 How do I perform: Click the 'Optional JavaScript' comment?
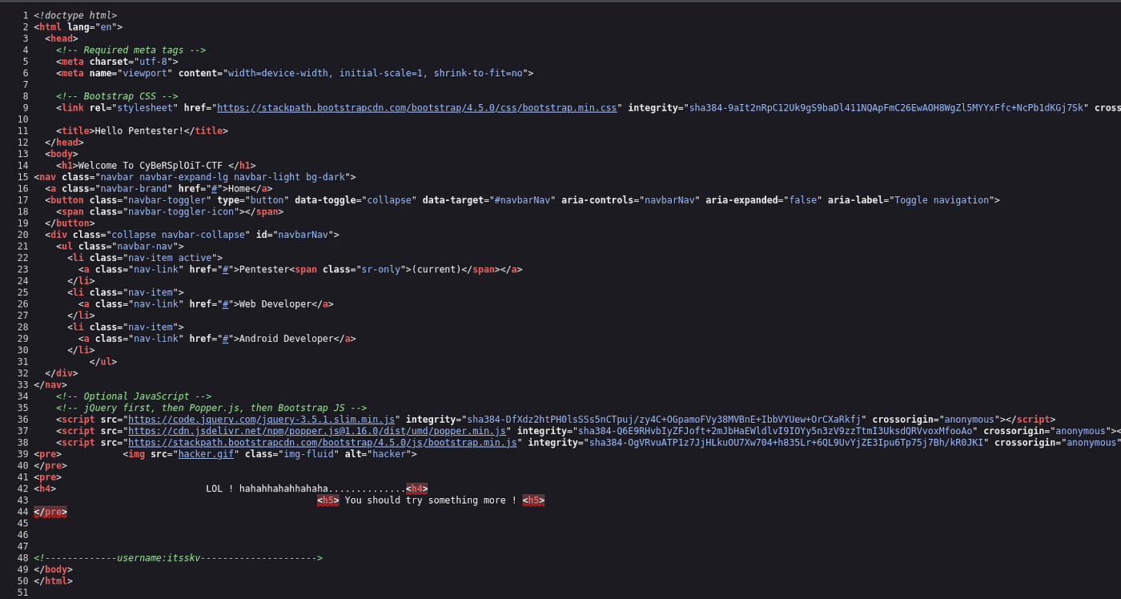[x=134, y=396]
